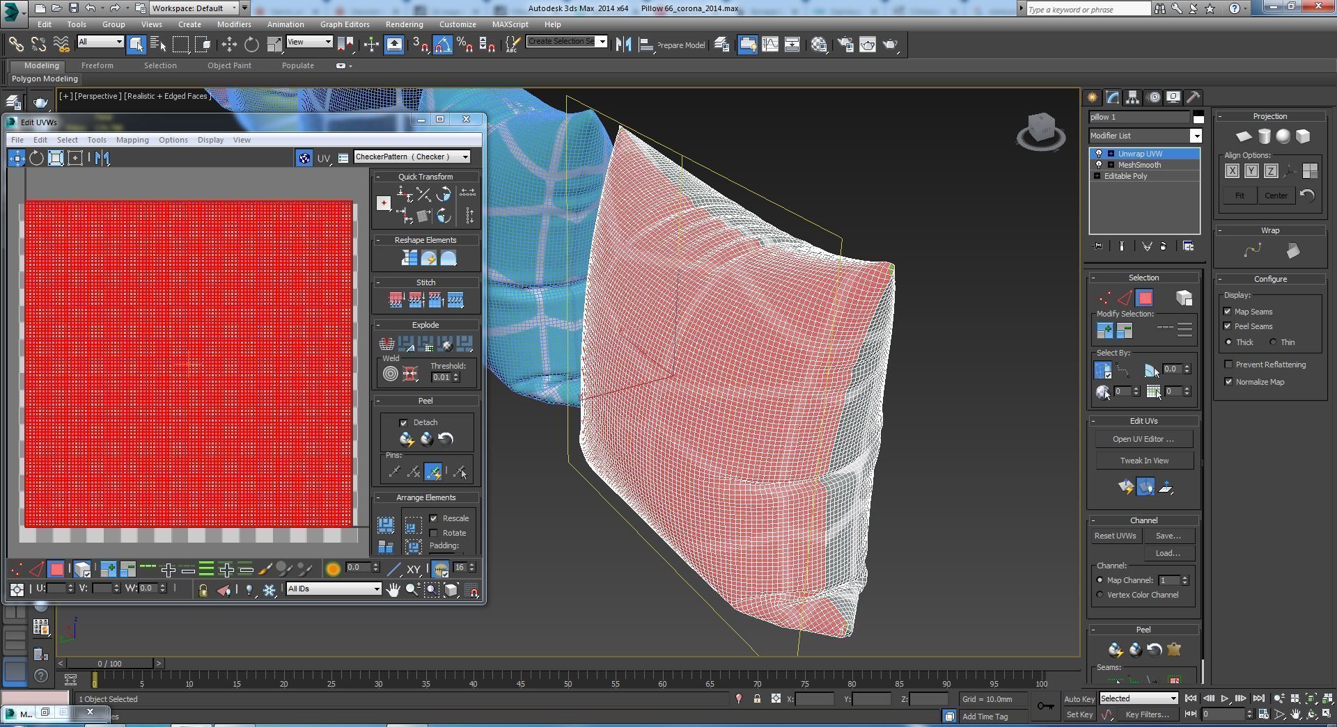
Task: Select the Thick seam display radio
Action: point(1229,342)
